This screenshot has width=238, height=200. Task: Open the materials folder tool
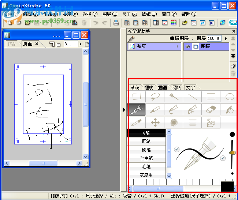[211, 122]
